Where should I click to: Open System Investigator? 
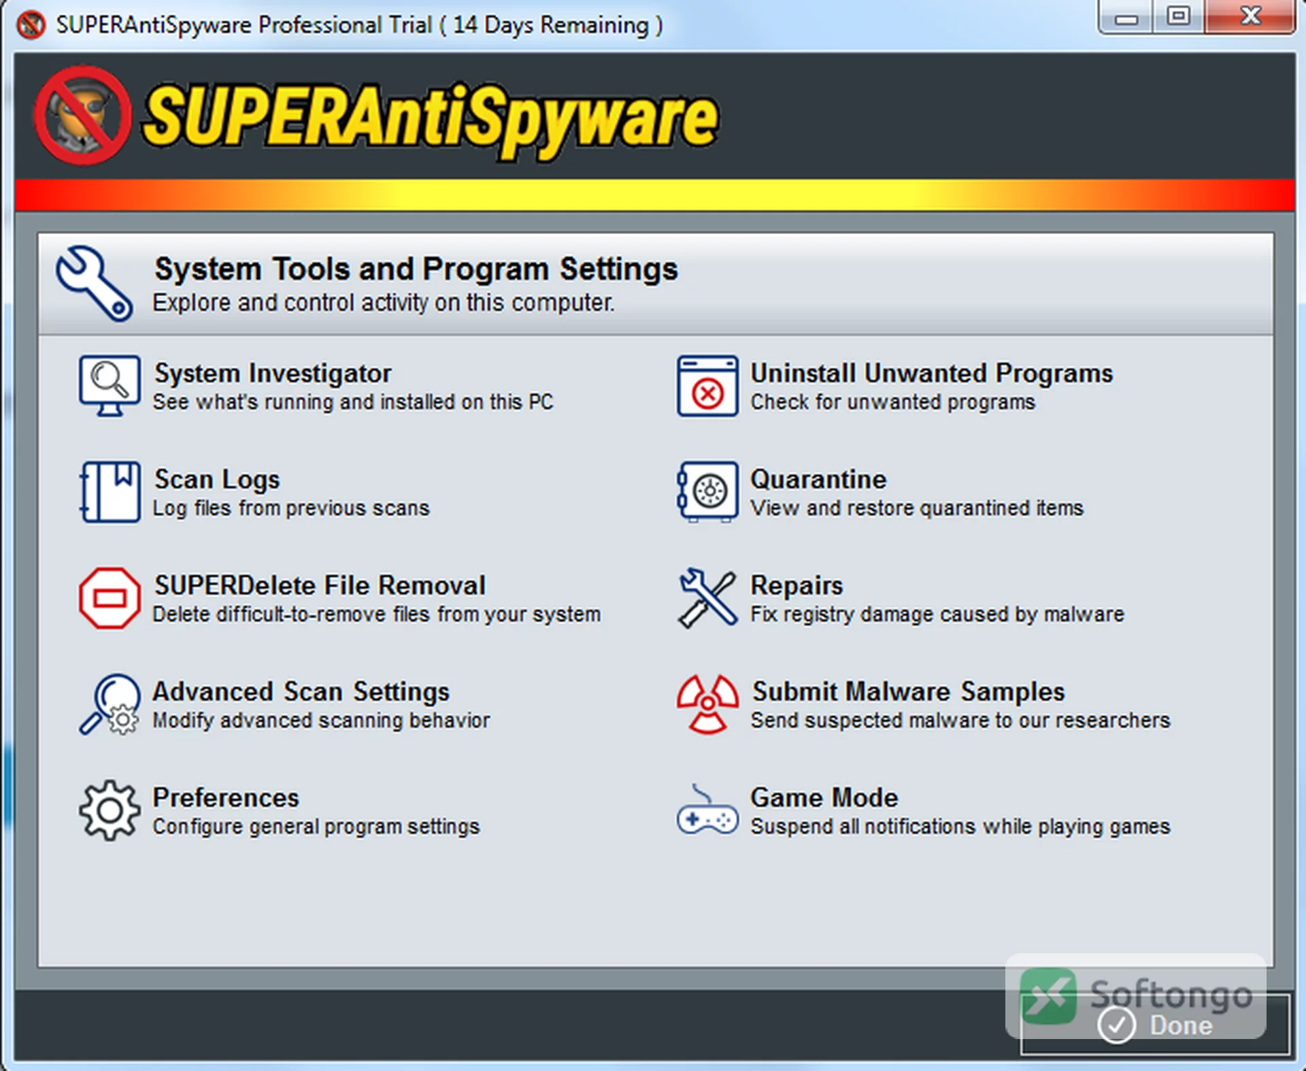[273, 373]
